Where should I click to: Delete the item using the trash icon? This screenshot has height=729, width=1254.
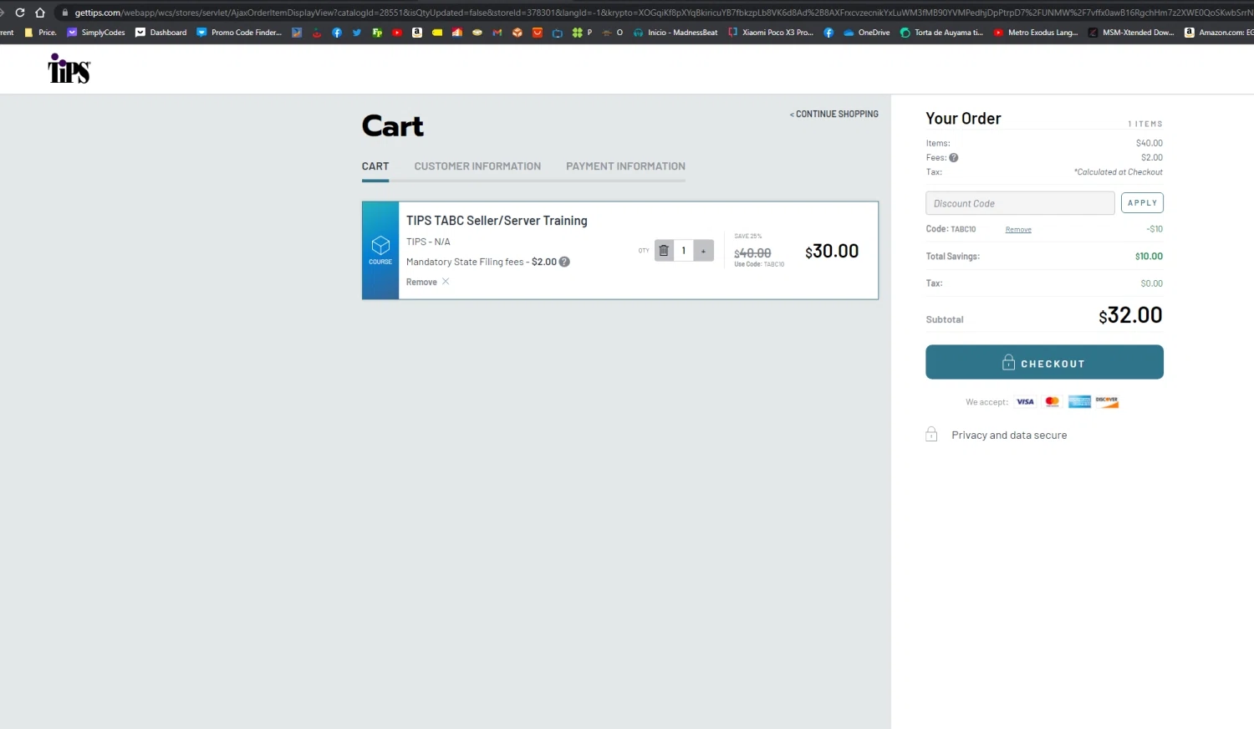coord(664,250)
